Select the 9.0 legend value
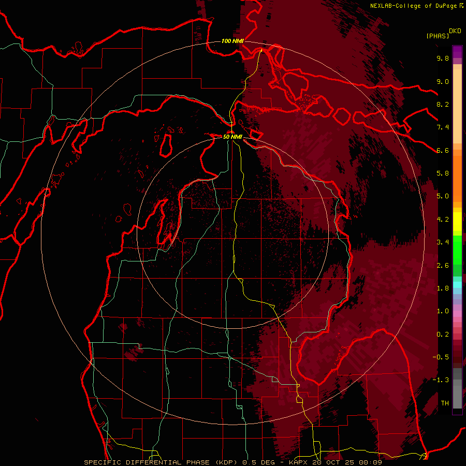Image resolution: width=466 pixels, height=466 pixels. click(x=443, y=81)
